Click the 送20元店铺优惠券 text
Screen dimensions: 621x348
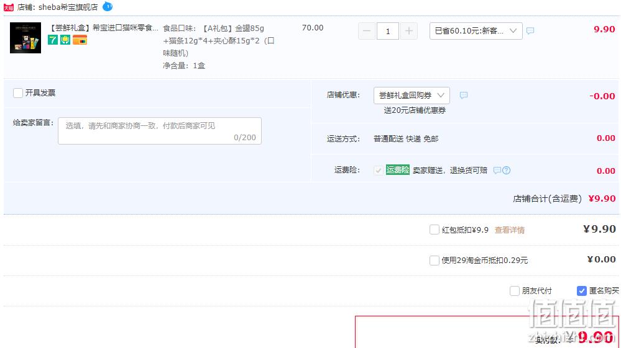tap(415, 110)
